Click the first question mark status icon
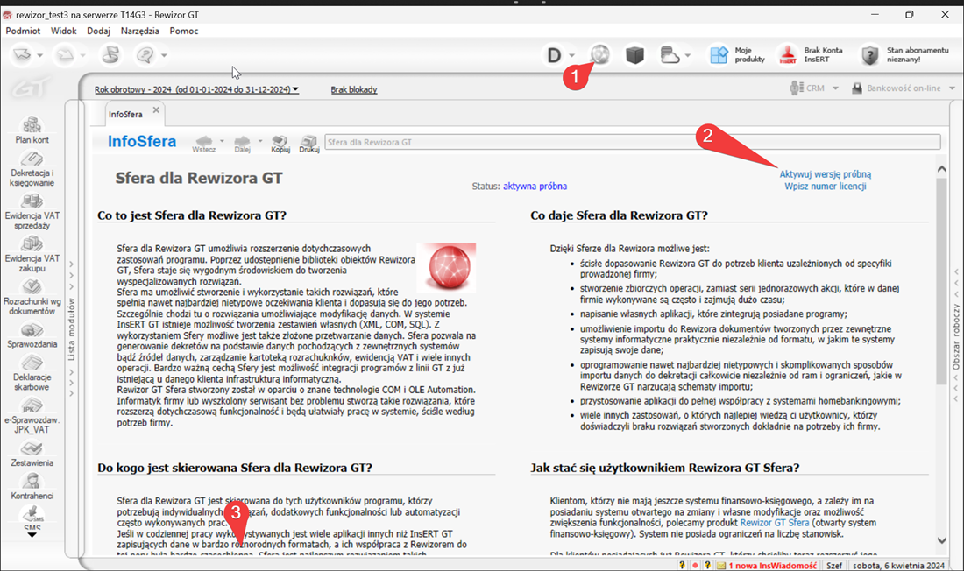The image size is (964, 571). [x=682, y=566]
